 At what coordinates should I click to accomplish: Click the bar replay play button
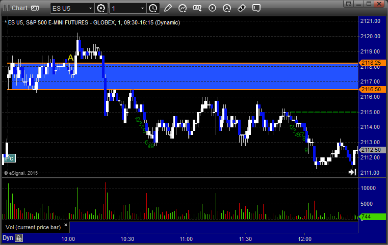tap(212, 8)
